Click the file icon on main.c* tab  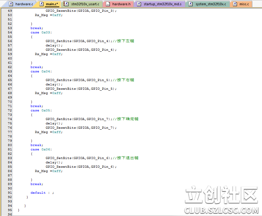(x=41, y=4)
